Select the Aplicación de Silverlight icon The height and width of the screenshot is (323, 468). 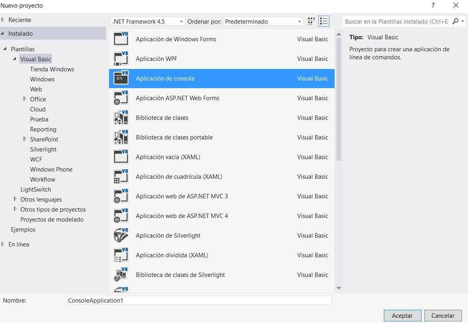[x=121, y=236]
